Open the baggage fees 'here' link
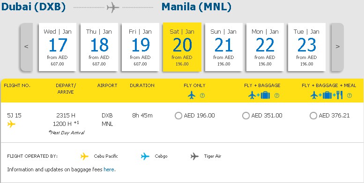Image resolution: width=364 pixels, height=183 pixels. tap(109, 169)
